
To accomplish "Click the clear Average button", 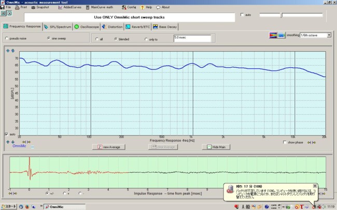I will click(x=163, y=147).
